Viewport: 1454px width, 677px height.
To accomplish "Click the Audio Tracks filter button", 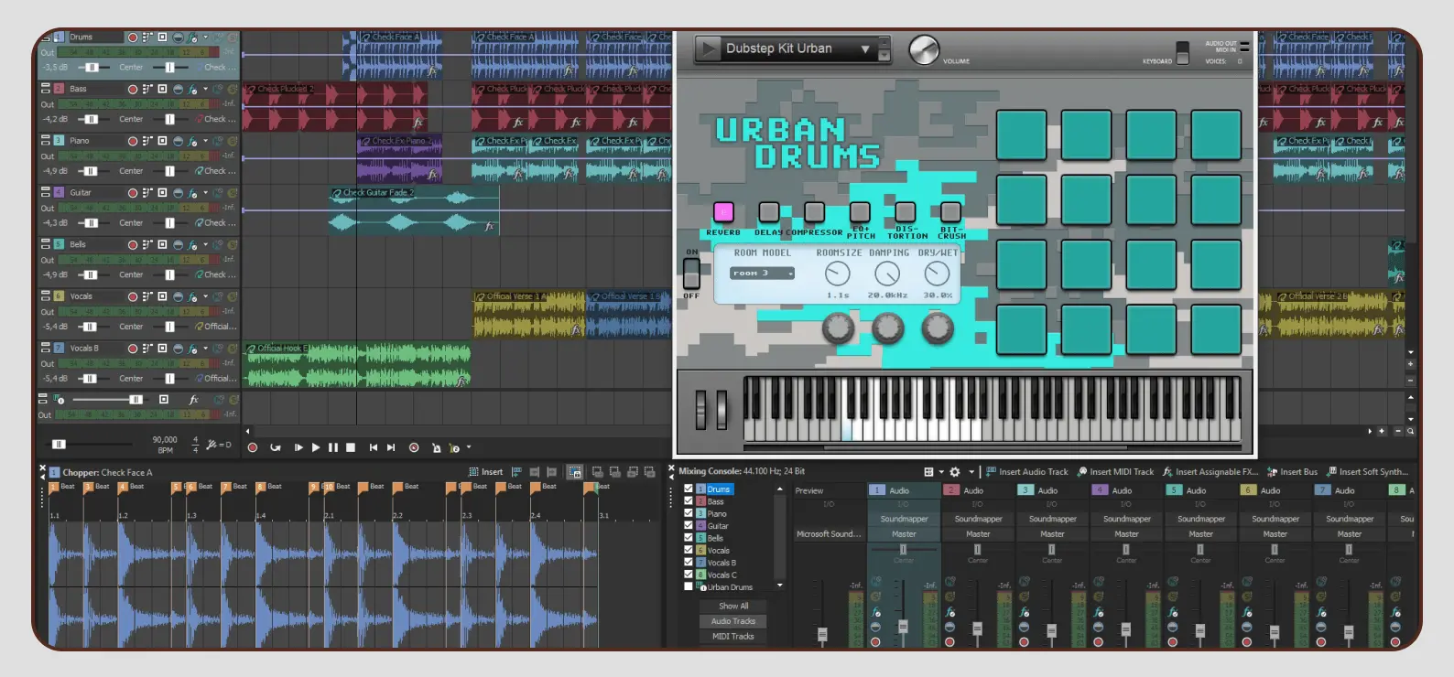I will (x=733, y=621).
